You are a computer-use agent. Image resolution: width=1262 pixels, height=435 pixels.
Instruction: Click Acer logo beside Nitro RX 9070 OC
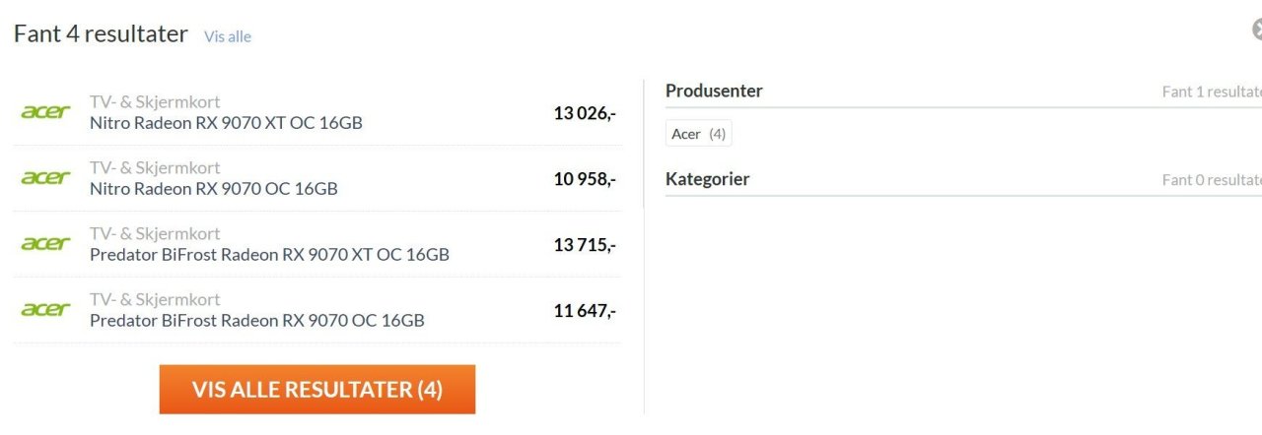pyautogui.click(x=45, y=178)
